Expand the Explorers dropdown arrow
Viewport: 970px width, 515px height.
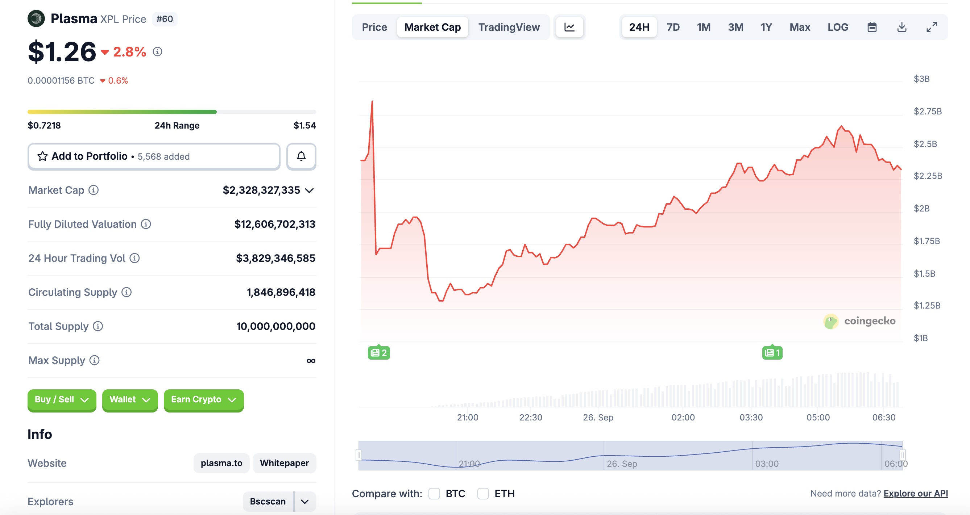[305, 502]
